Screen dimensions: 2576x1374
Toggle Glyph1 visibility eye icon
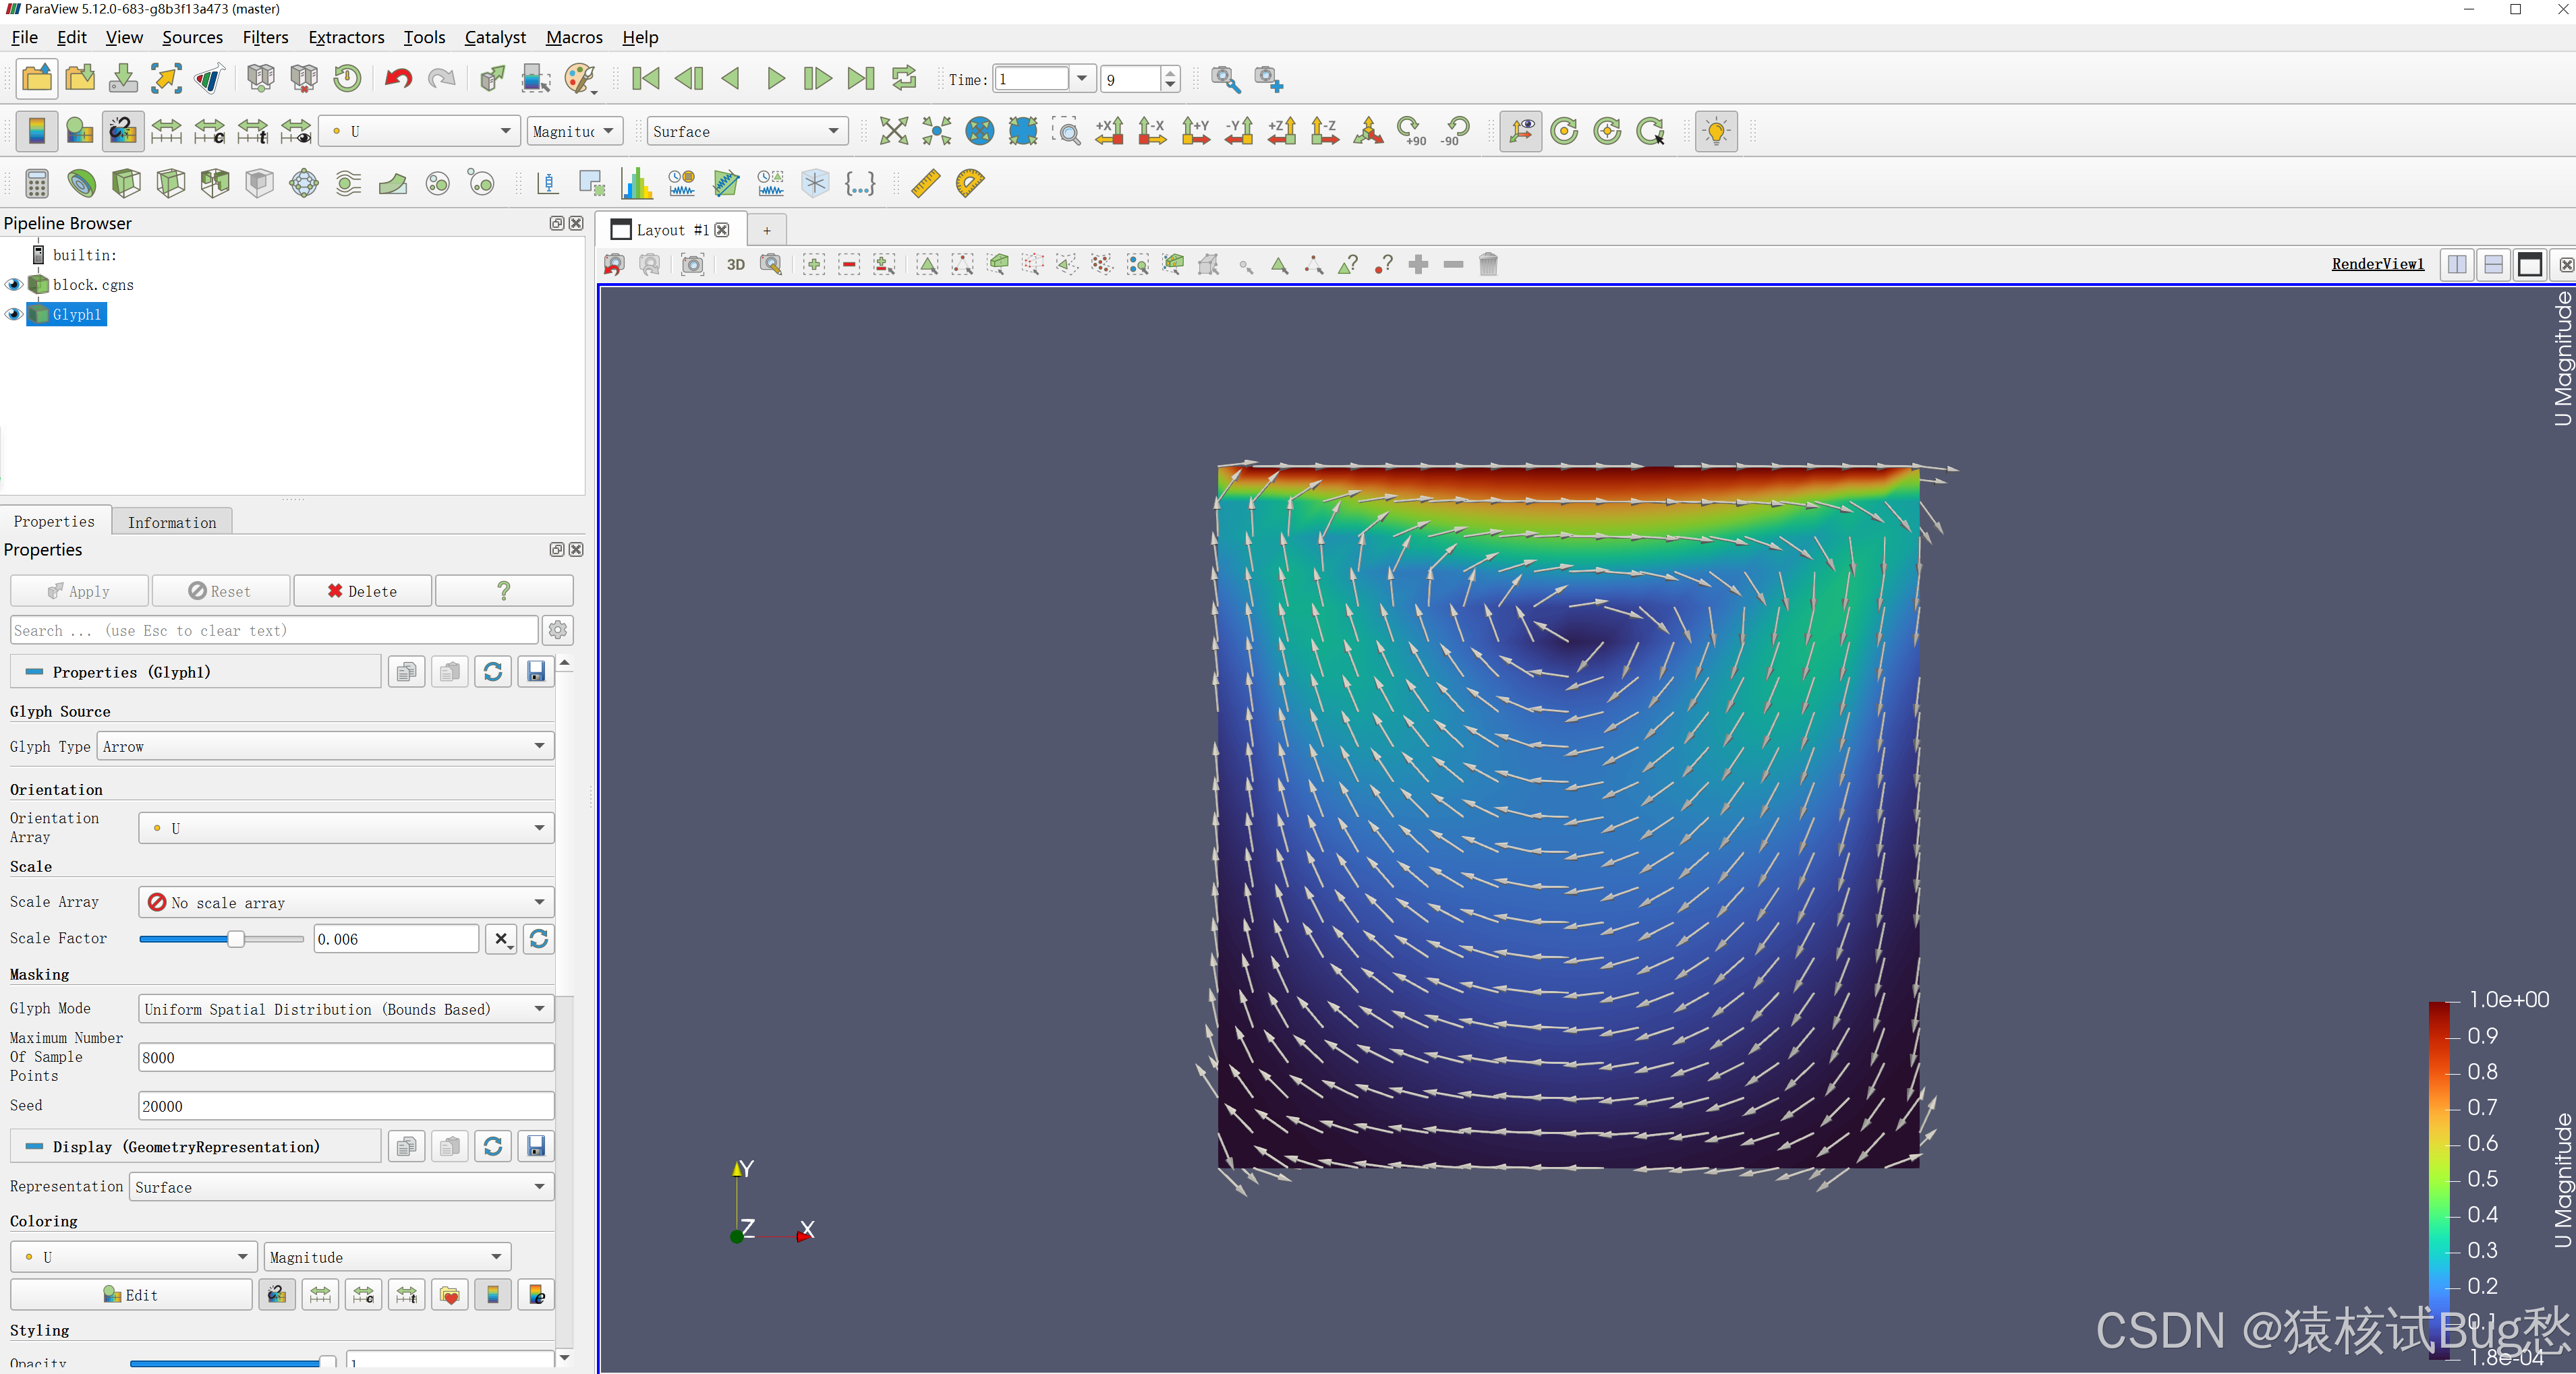14,315
